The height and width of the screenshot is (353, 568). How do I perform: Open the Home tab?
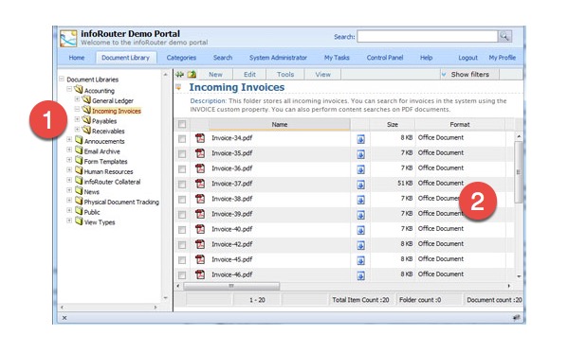[x=77, y=58]
